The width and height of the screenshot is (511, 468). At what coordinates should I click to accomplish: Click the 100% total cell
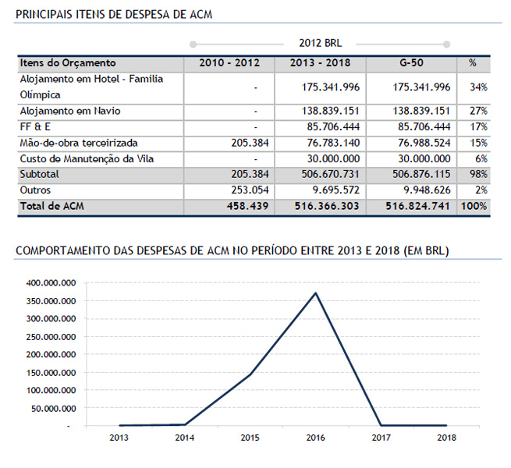(474, 206)
